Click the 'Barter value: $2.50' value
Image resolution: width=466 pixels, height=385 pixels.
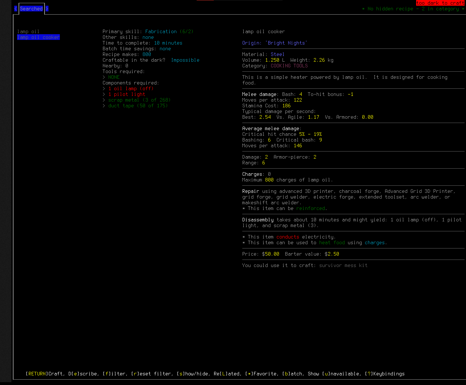click(x=312, y=254)
